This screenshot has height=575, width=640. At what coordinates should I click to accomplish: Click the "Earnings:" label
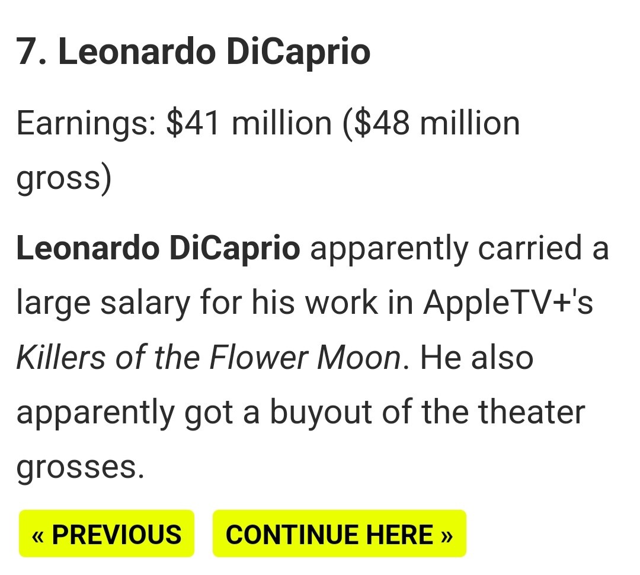[87, 124]
